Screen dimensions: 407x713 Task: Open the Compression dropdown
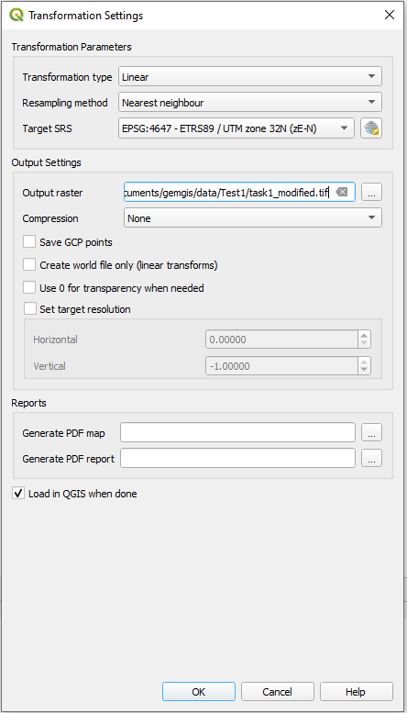point(253,217)
